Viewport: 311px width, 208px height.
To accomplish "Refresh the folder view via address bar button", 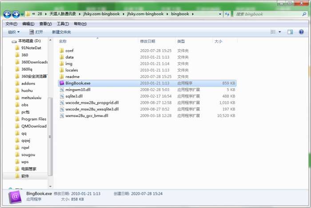I will coord(227,14).
